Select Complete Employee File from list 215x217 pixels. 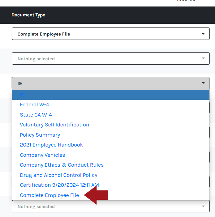point(49,195)
